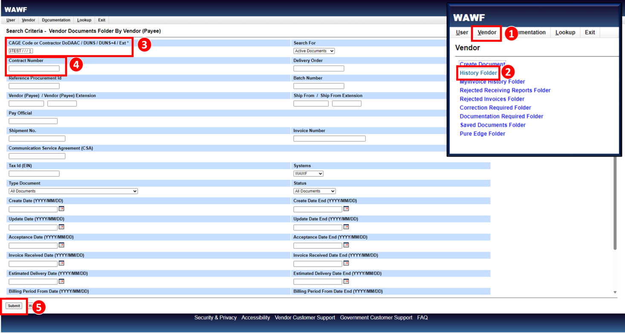Open the Search For Active Documents dropdown
The height and width of the screenshot is (333, 625).
[314, 51]
